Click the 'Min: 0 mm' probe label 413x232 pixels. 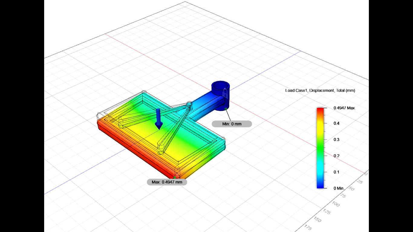click(x=232, y=124)
